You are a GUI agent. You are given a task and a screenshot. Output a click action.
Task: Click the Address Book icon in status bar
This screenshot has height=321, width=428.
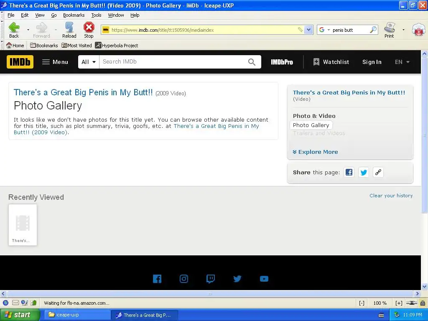(x=33, y=303)
